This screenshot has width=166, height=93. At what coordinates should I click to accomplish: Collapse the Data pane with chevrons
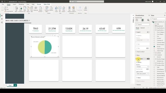click(165, 16)
